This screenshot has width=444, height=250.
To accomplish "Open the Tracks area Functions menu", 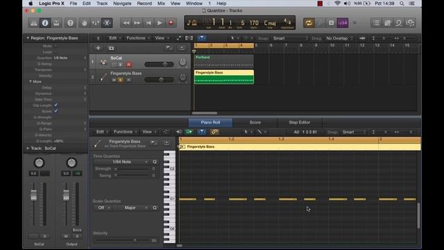I will click(138, 38).
